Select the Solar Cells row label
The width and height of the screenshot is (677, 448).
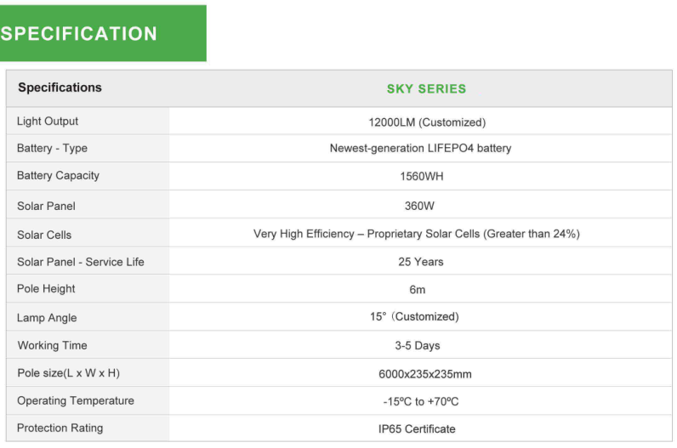[x=44, y=235]
